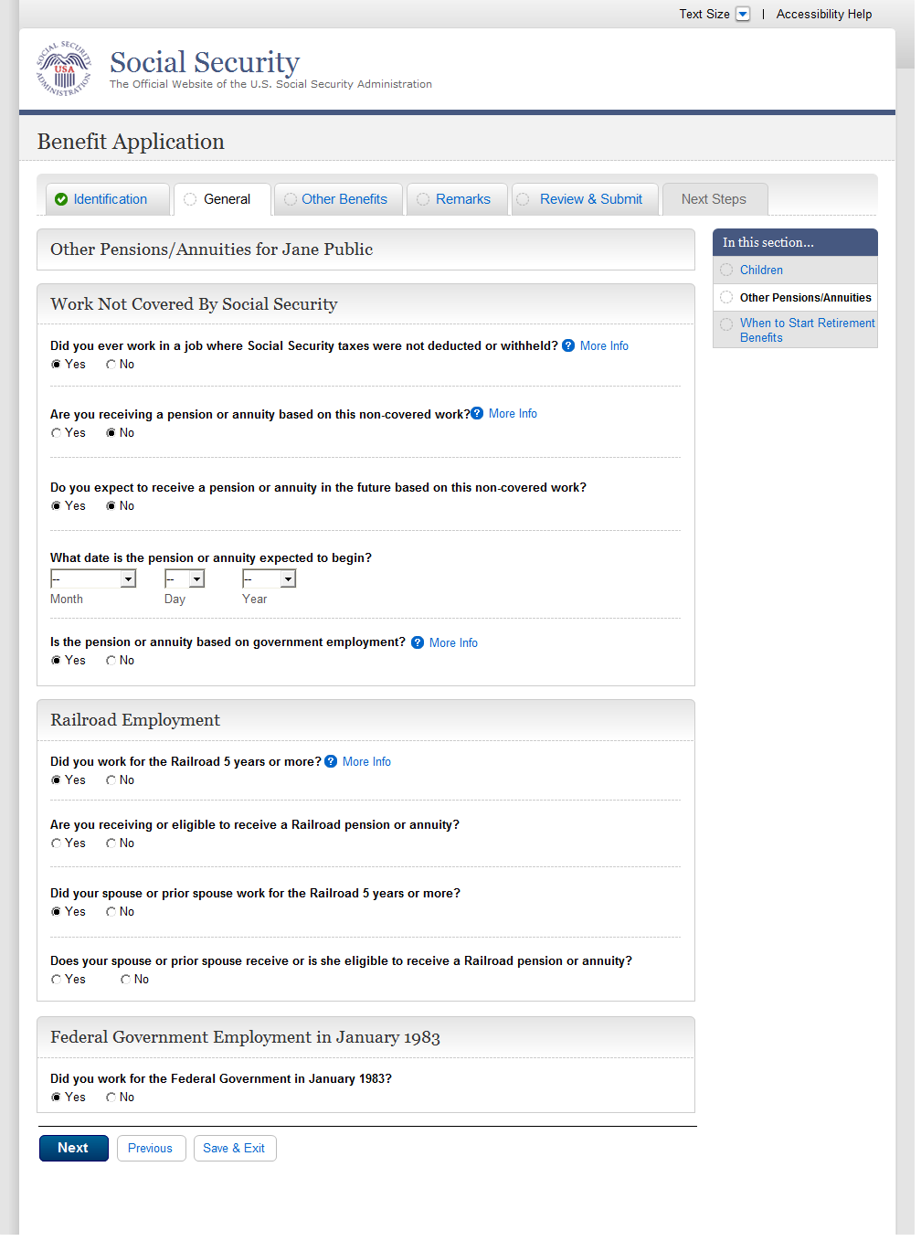921x1241 pixels.
Task: Click help icon beside government employment question
Action: (x=418, y=642)
